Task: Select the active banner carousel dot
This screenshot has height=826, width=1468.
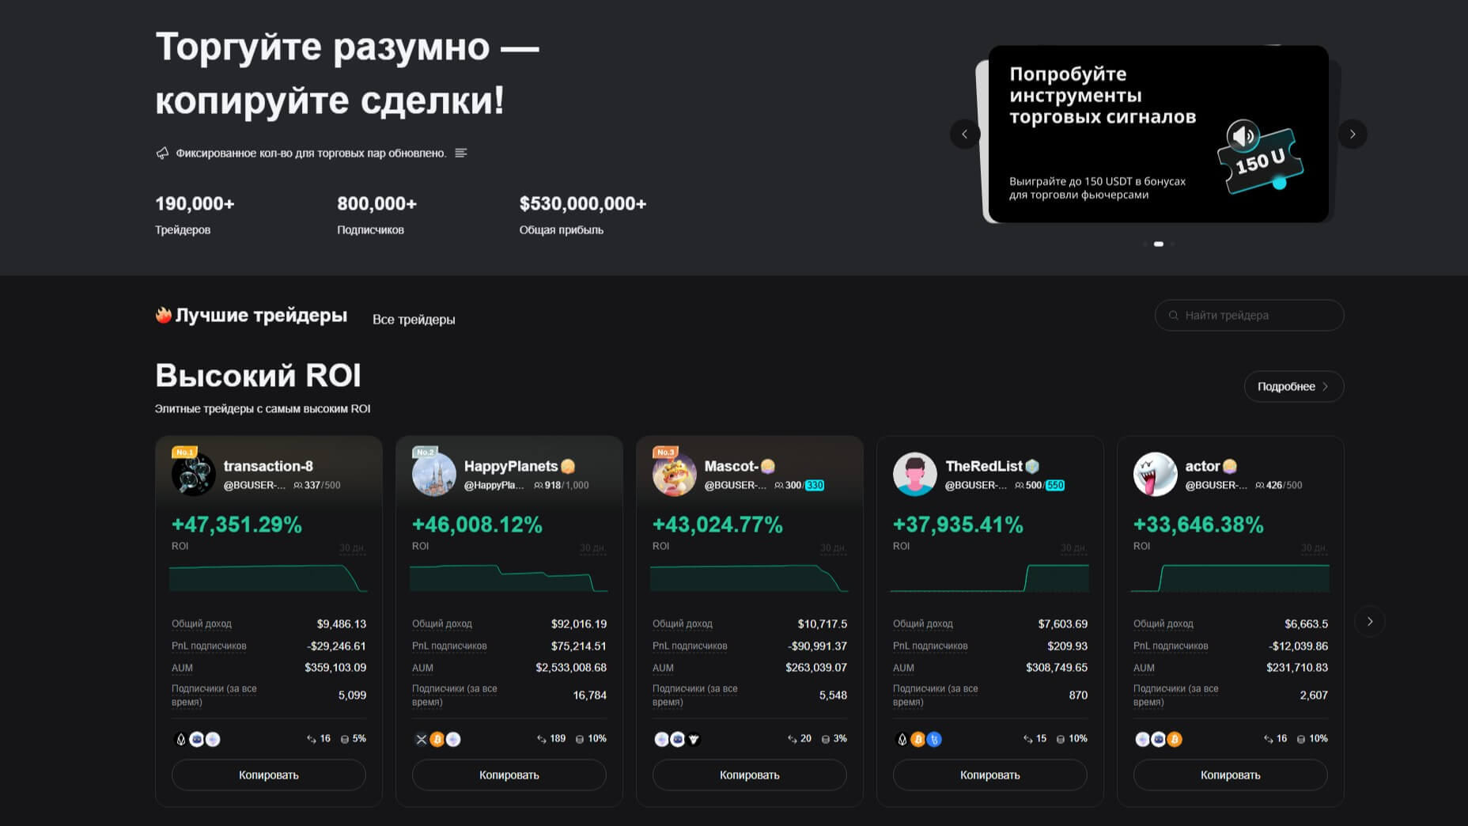Action: [x=1159, y=244]
